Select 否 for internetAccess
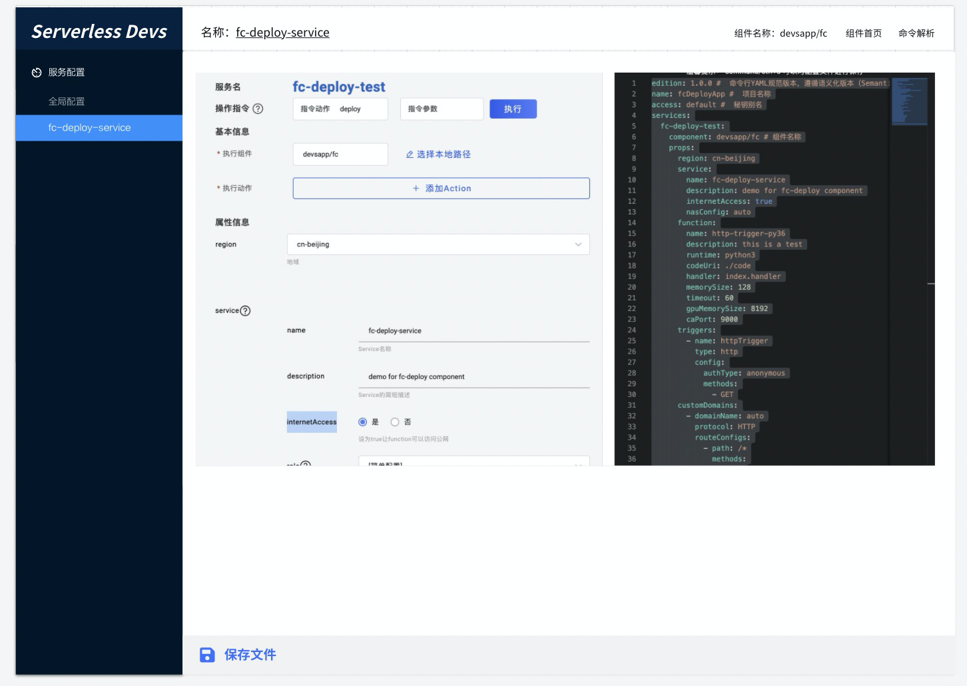 [x=395, y=422]
